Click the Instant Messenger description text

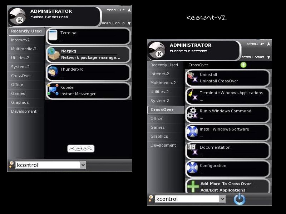coord(78,94)
